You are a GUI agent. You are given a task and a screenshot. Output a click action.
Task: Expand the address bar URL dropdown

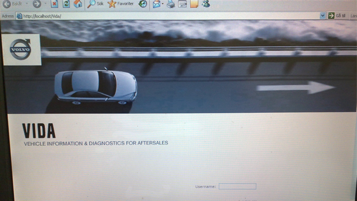322,16
